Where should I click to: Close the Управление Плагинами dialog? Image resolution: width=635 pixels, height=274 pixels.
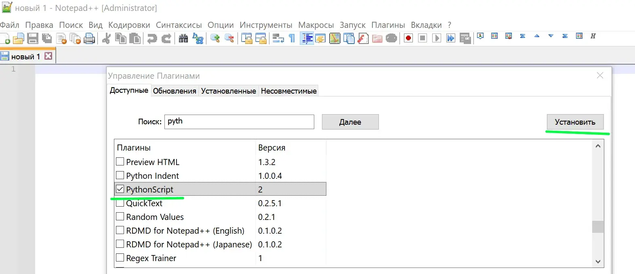[x=600, y=75]
